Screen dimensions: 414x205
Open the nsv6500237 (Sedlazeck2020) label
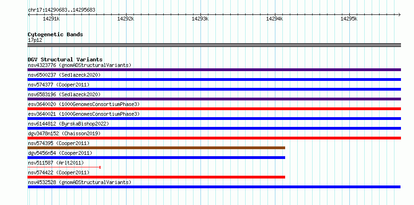coord(64,75)
